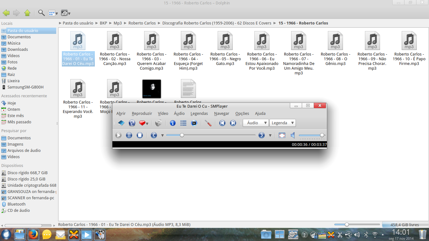This screenshot has width=429, height=241.
Task: Expand the Áudio track dropdown
Action: pyautogui.click(x=256, y=123)
